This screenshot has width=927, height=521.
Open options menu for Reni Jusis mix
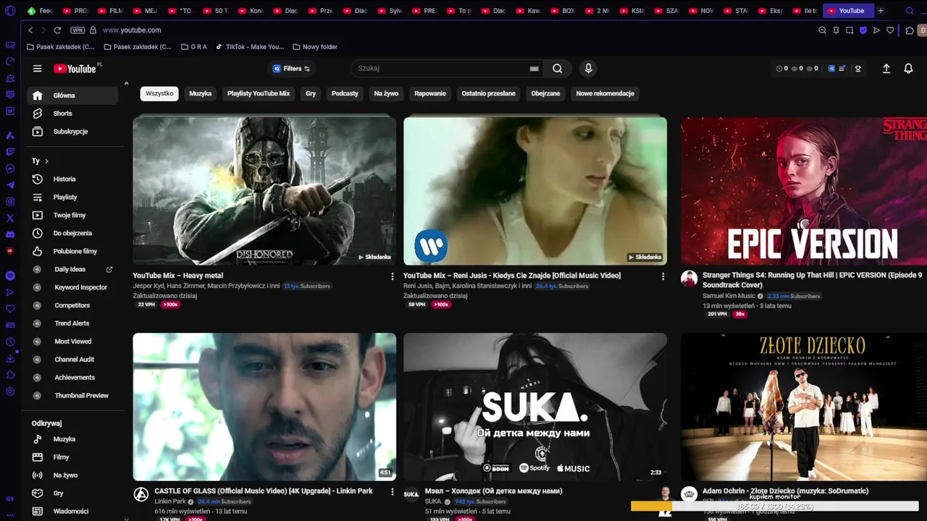(663, 276)
